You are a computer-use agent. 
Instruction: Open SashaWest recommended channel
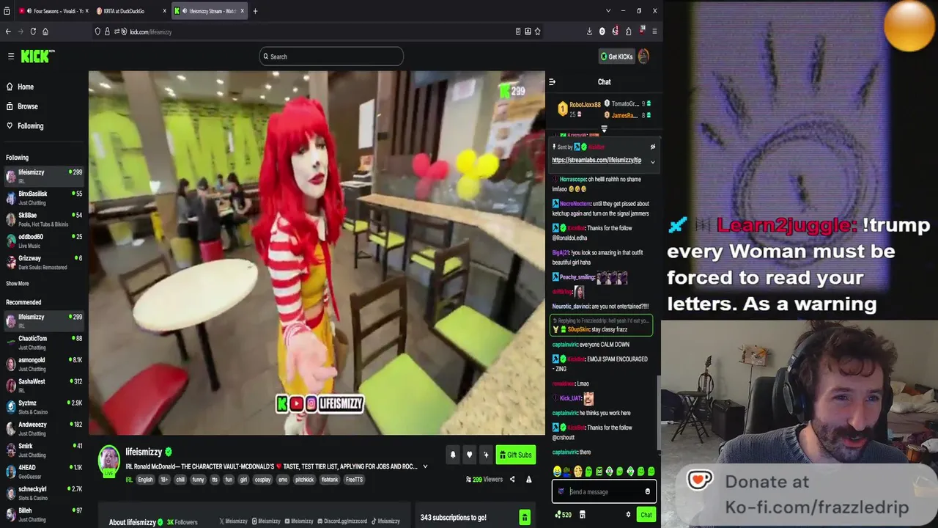pyautogui.click(x=44, y=385)
